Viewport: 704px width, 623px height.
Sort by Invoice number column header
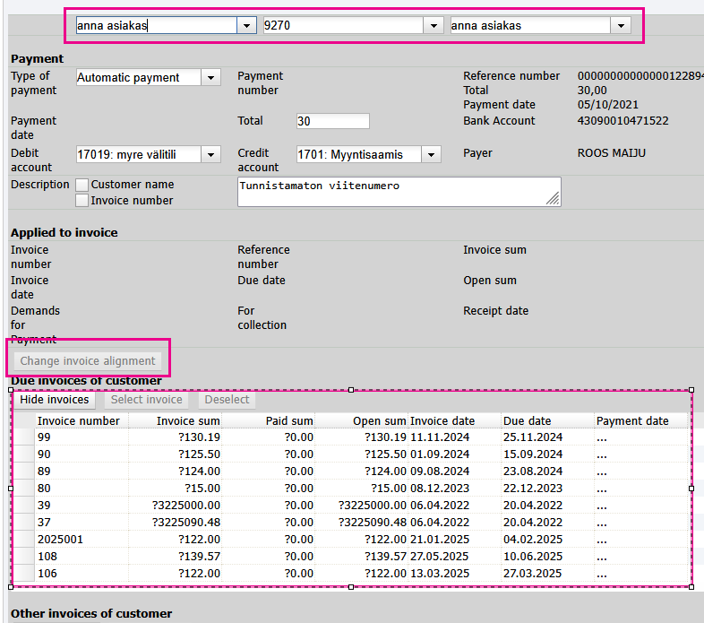82,421
